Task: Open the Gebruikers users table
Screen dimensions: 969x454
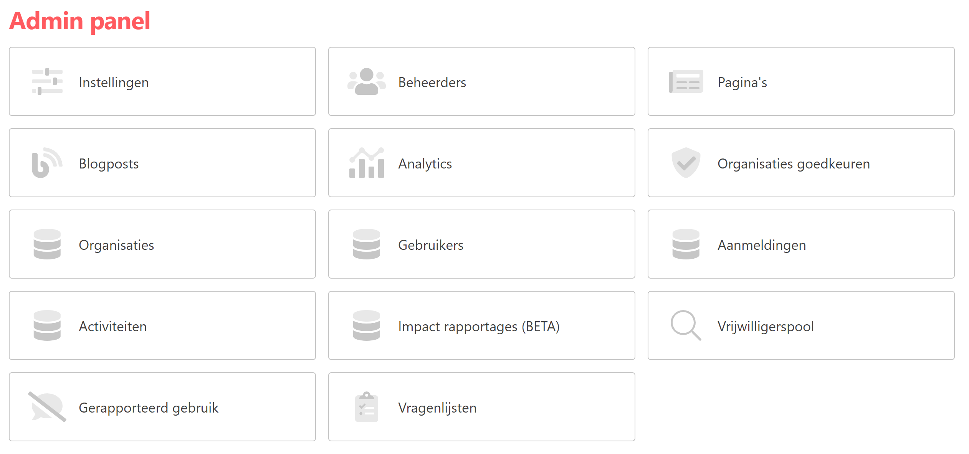Action: point(431,245)
